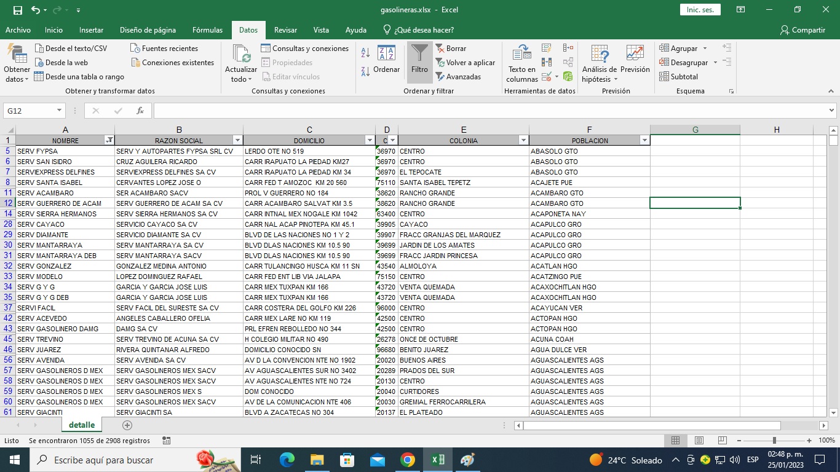The width and height of the screenshot is (840, 472).
Task: Open Excel from the Windows taskbar
Action: pos(437,460)
